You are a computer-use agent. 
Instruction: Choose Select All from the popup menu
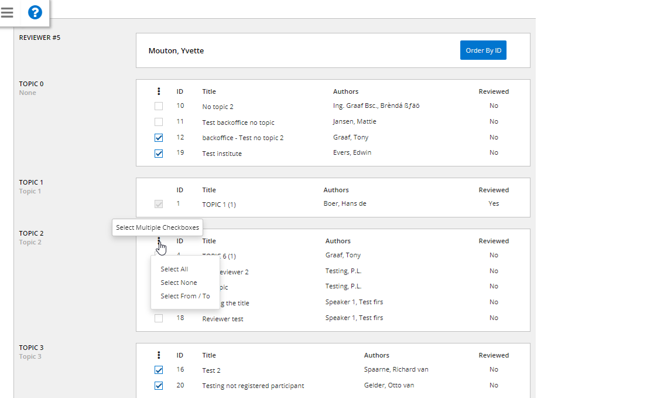(174, 269)
